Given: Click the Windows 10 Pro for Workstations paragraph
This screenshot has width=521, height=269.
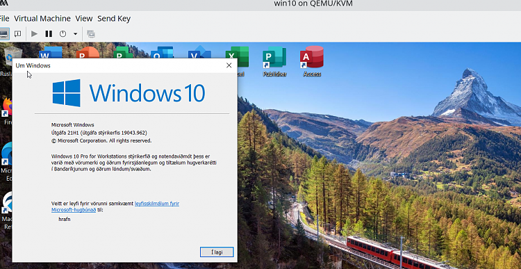Looking at the screenshot, I should point(134,162).
